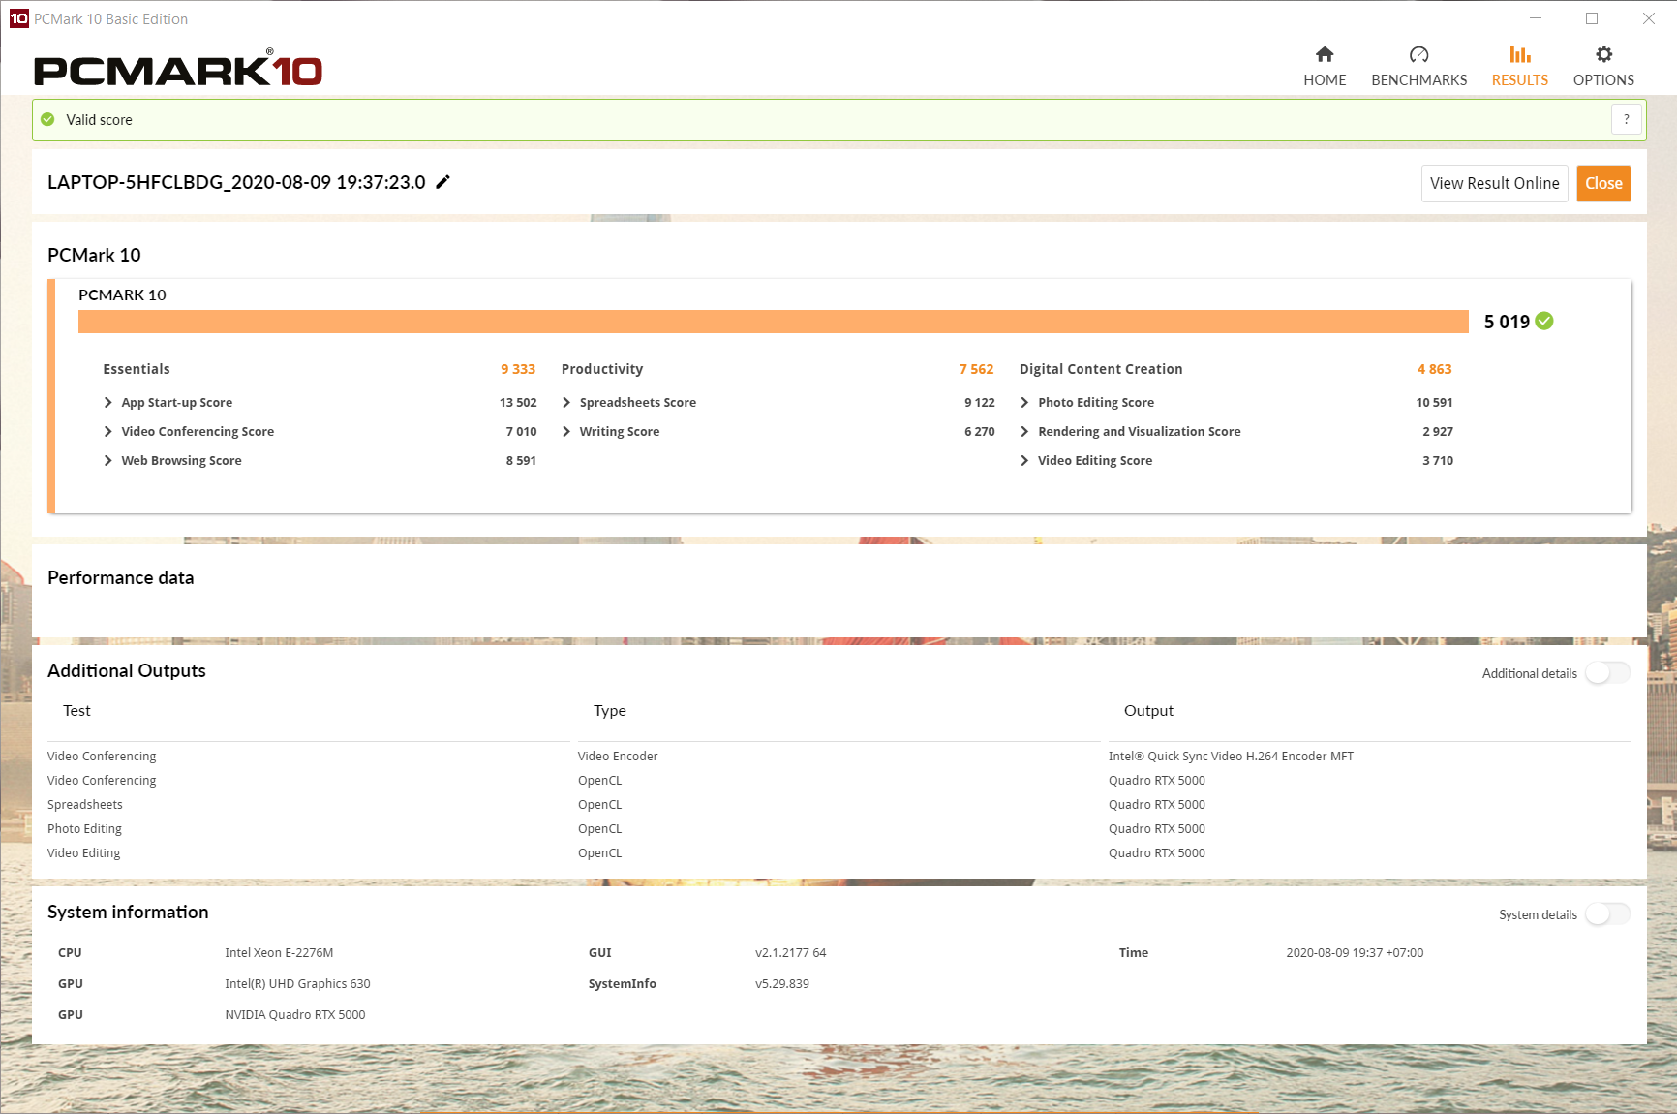The height and width of the screenshot is (1114, 1677).
Task: Expand Photo Editing Score chevron
Action: pyautogui.click(x=1024, y=402)
